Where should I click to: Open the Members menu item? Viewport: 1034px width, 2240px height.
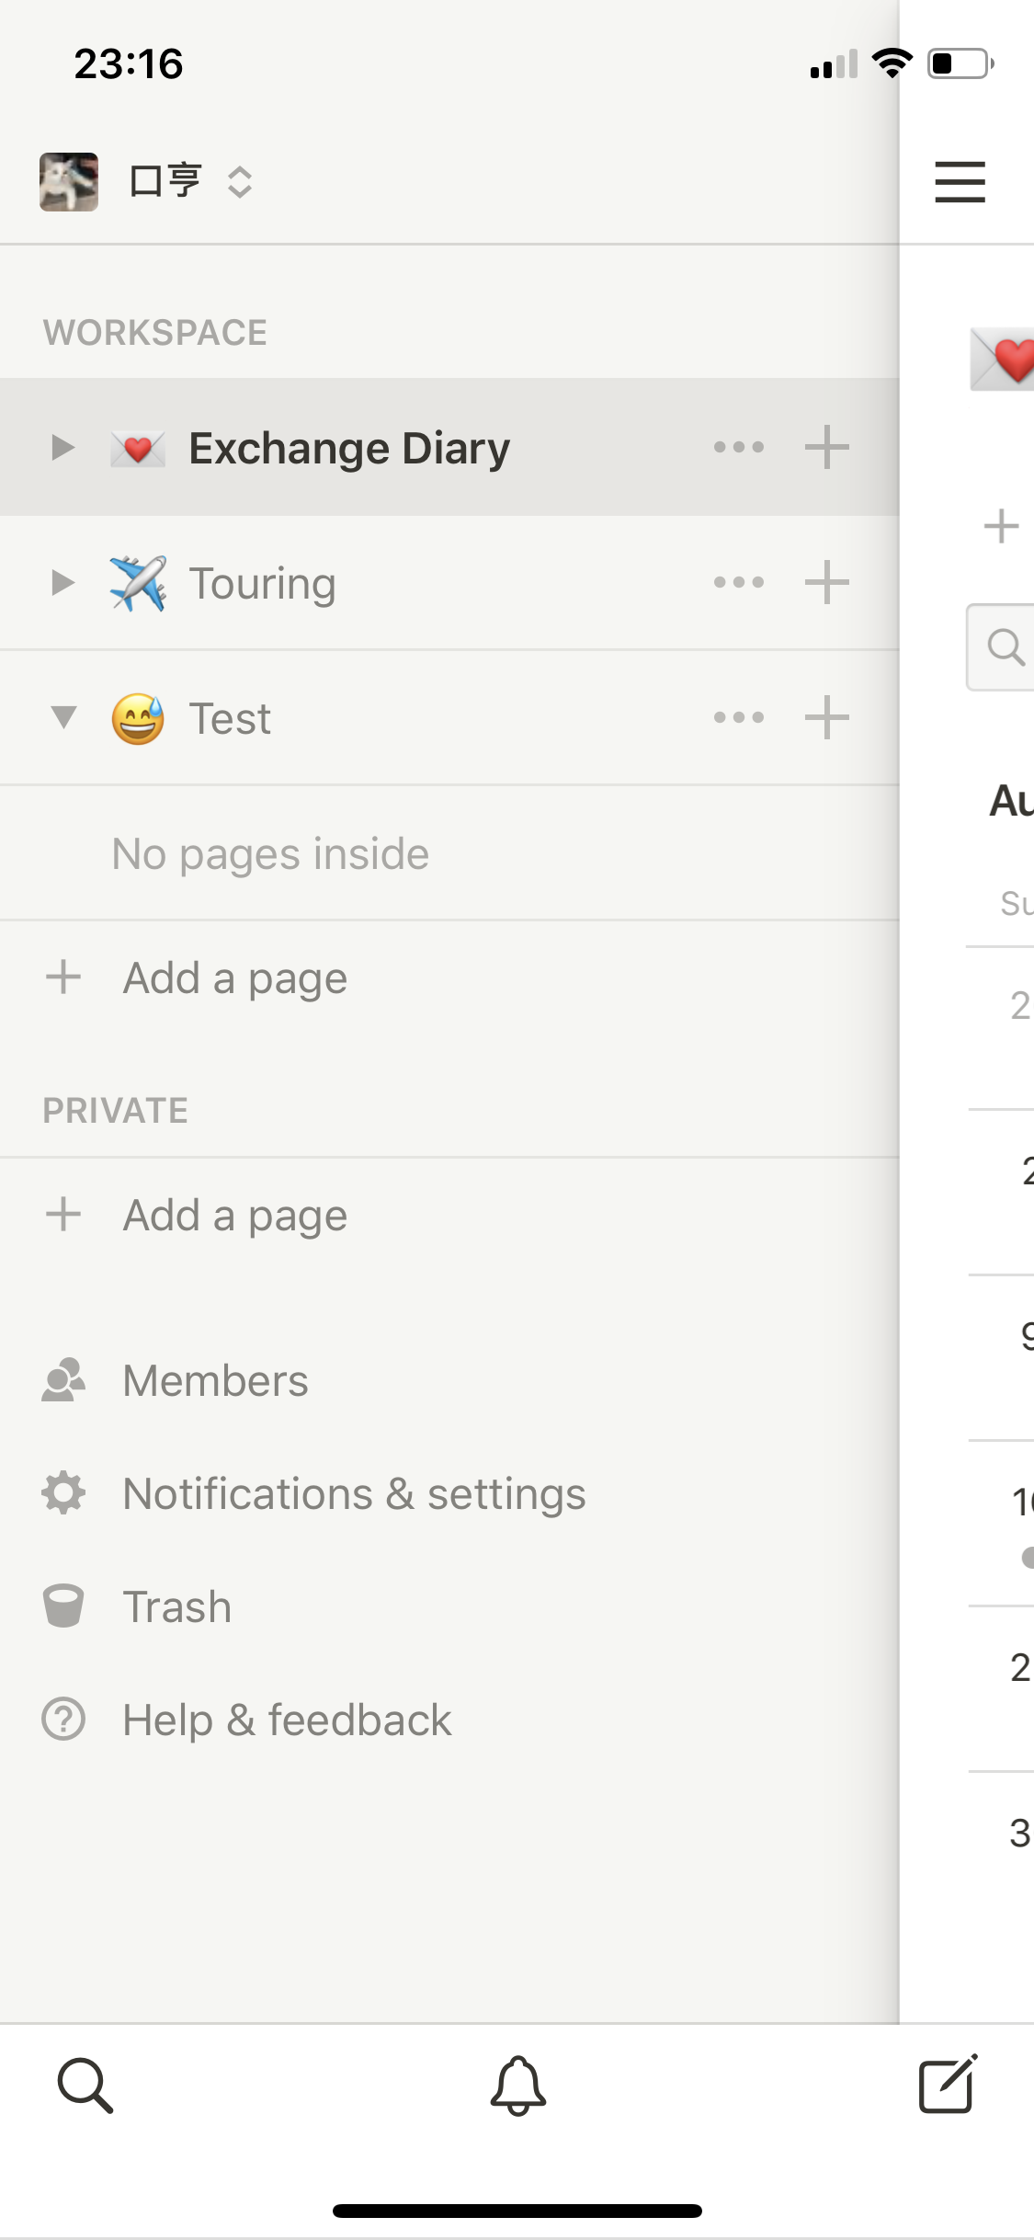(215, 1381)
